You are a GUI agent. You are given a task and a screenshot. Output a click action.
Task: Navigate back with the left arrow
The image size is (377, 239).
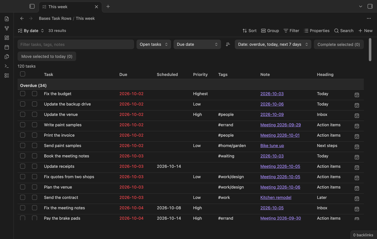(22, 18)
